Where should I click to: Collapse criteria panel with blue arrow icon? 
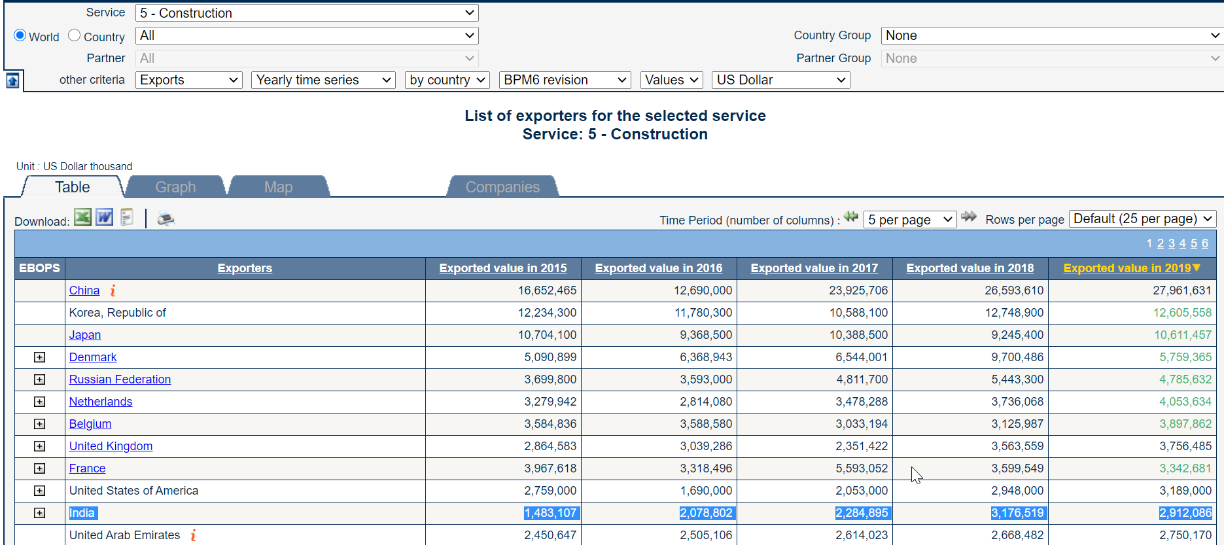click(x=12, y=81)
